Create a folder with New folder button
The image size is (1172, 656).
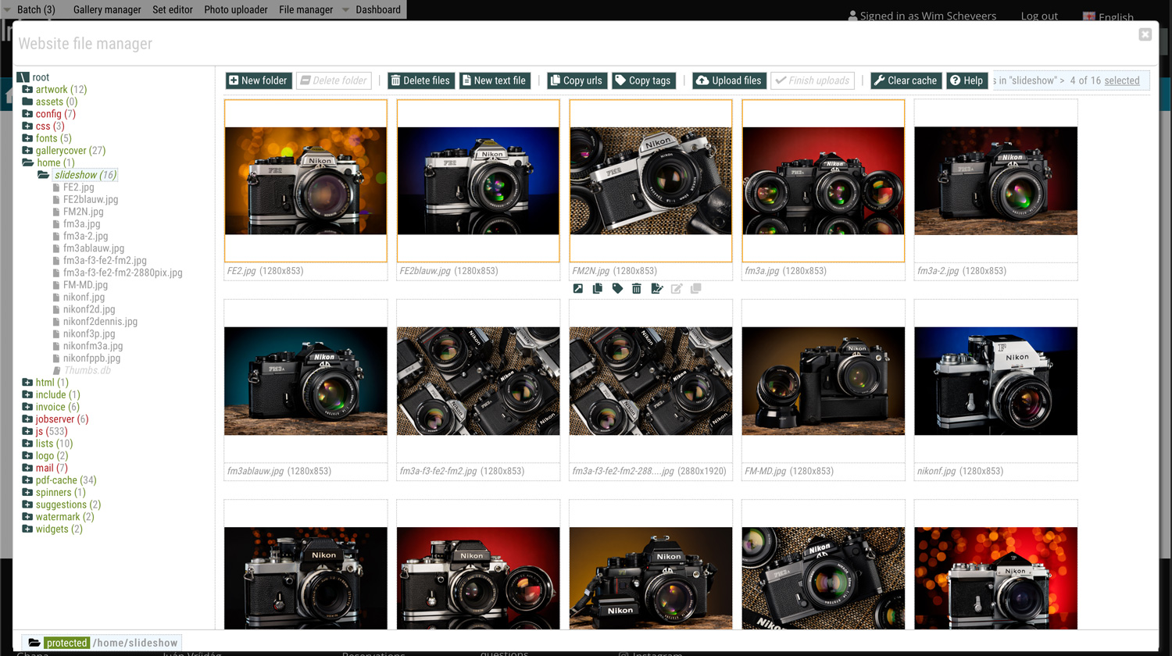[x=259, y=80]
